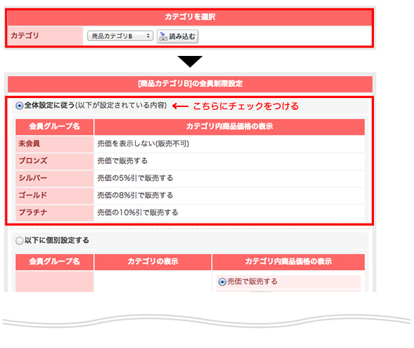Click the [商品カテゴリB]の会員制限設定 header

point(190,84)
